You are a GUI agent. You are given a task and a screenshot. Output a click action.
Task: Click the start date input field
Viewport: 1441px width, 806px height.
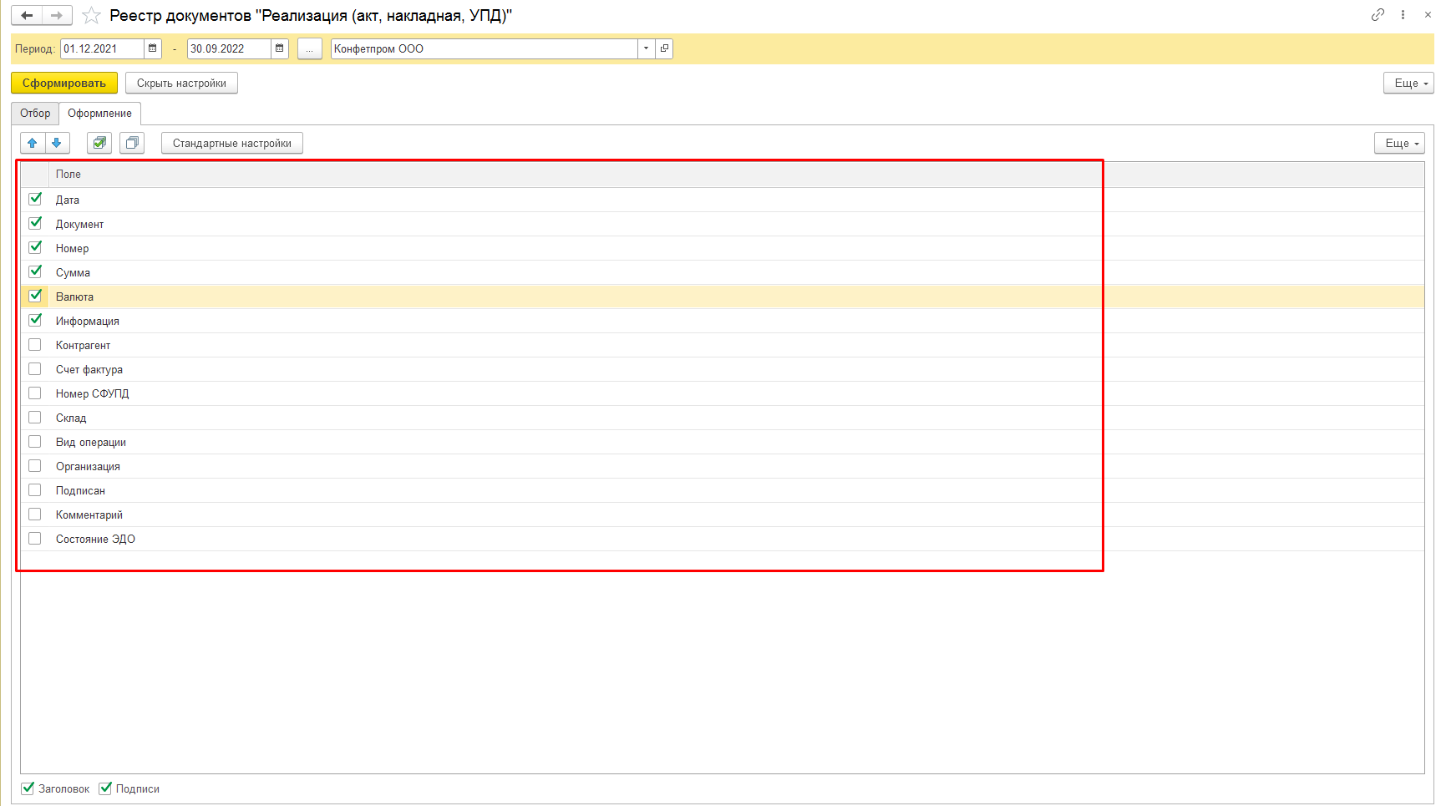(102, 48)
